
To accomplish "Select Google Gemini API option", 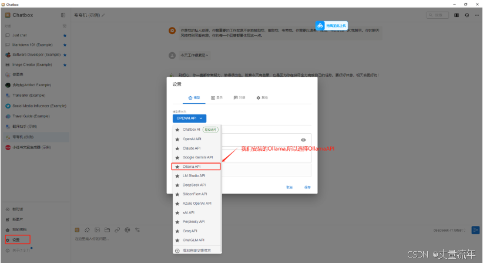I will tap(196, 157).
